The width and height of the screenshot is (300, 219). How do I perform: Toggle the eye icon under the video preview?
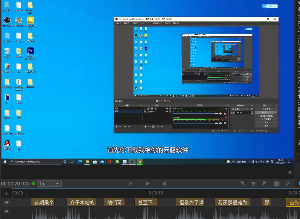click(290, 172)
